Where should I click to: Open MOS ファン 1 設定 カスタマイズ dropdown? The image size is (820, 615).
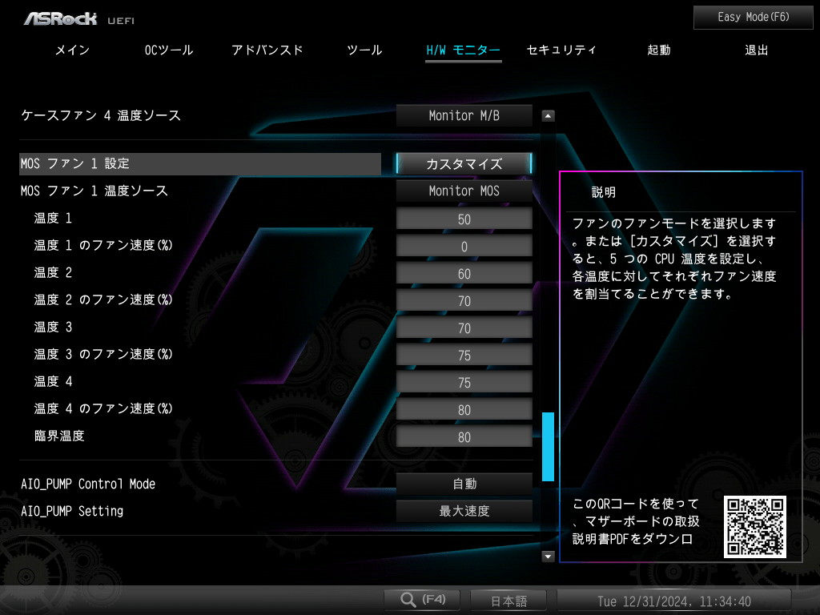click(x=464, y=163)
